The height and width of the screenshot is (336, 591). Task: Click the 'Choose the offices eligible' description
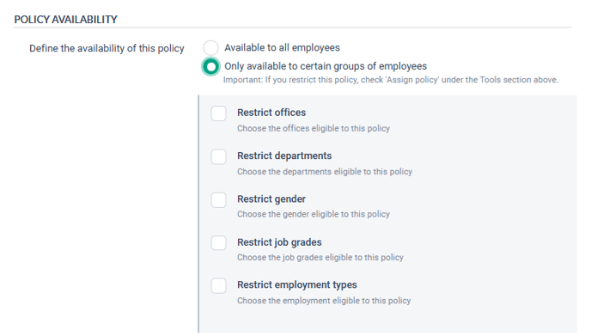click(314, 128)
